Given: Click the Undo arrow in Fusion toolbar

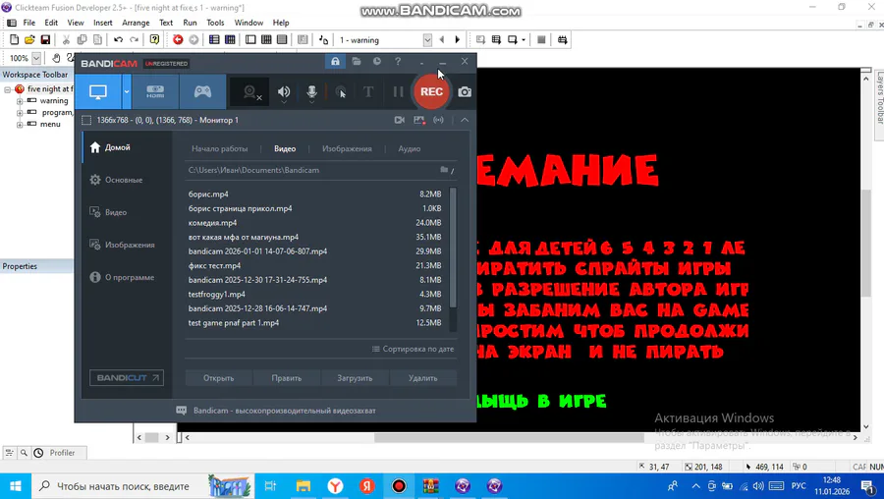Looking at the screenshot, I should pos(119,39).
